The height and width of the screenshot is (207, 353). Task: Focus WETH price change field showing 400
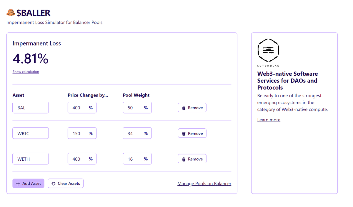pos(82,159)
